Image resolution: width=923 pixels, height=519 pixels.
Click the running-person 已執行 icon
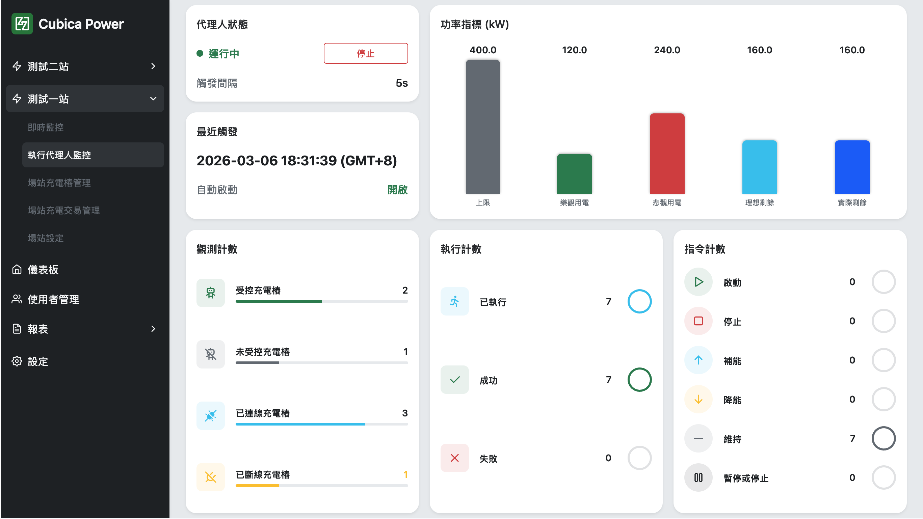(x=454, y=301)
